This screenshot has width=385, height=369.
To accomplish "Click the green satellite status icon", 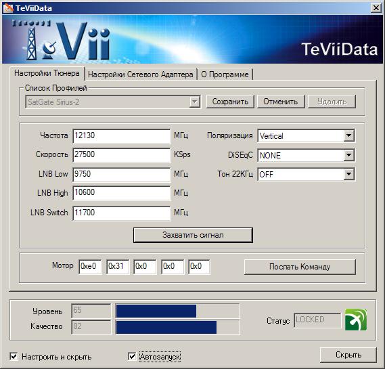I will pyautogui.click(x=356, y=320).
